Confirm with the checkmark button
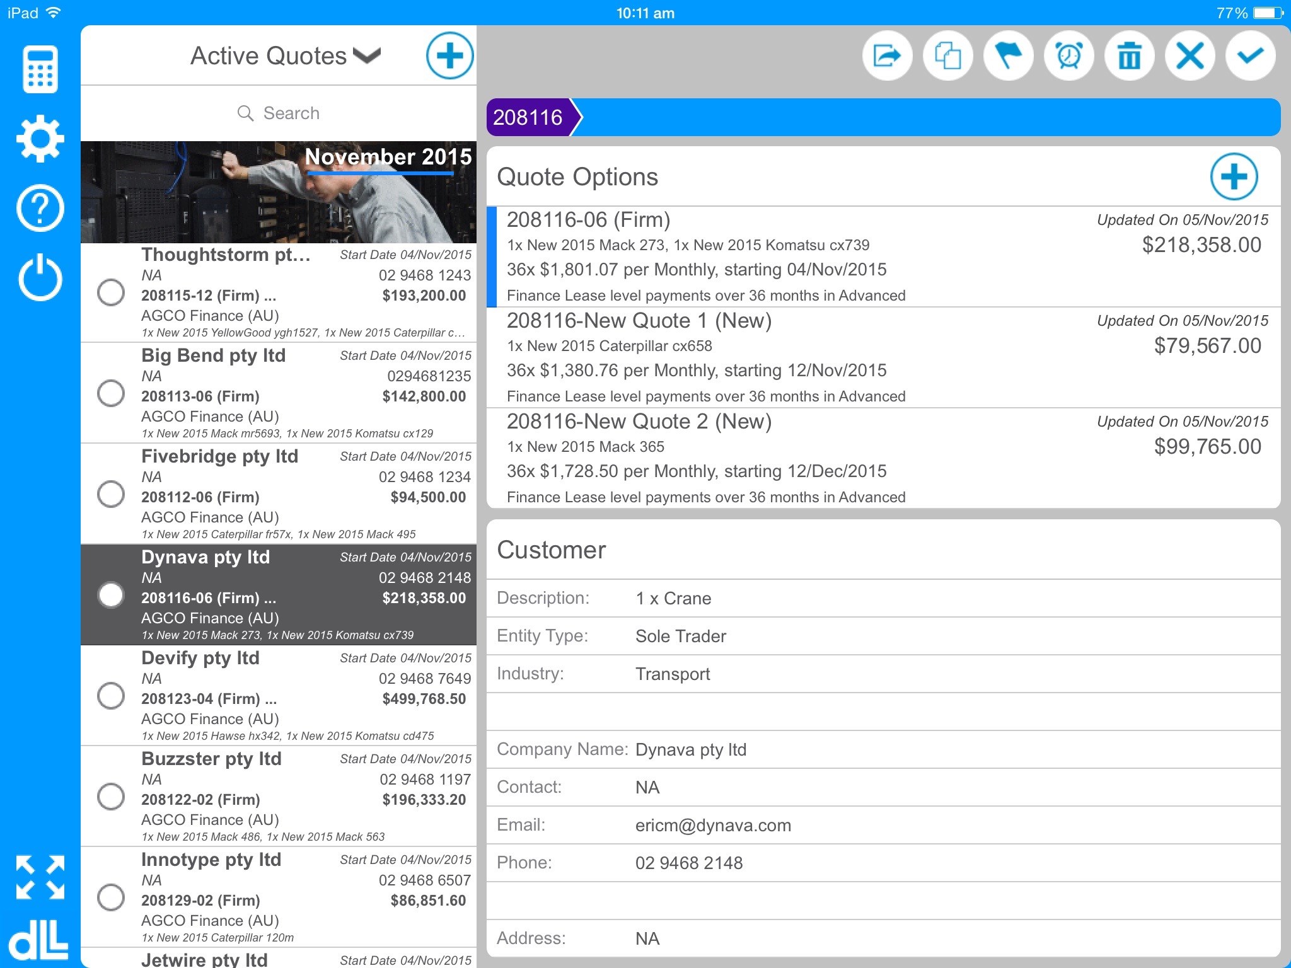The height and width of the screenshot is (968, 1291). tap(1250, 56)
